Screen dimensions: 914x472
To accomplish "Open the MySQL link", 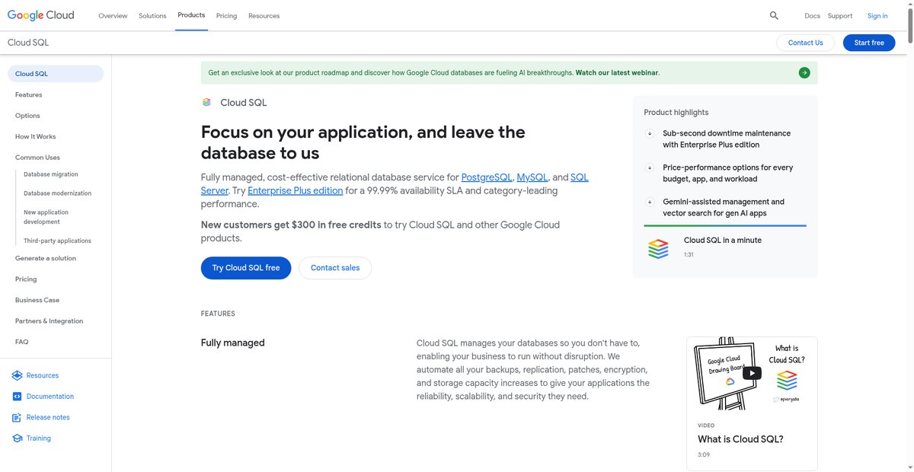I will point(532,177).
